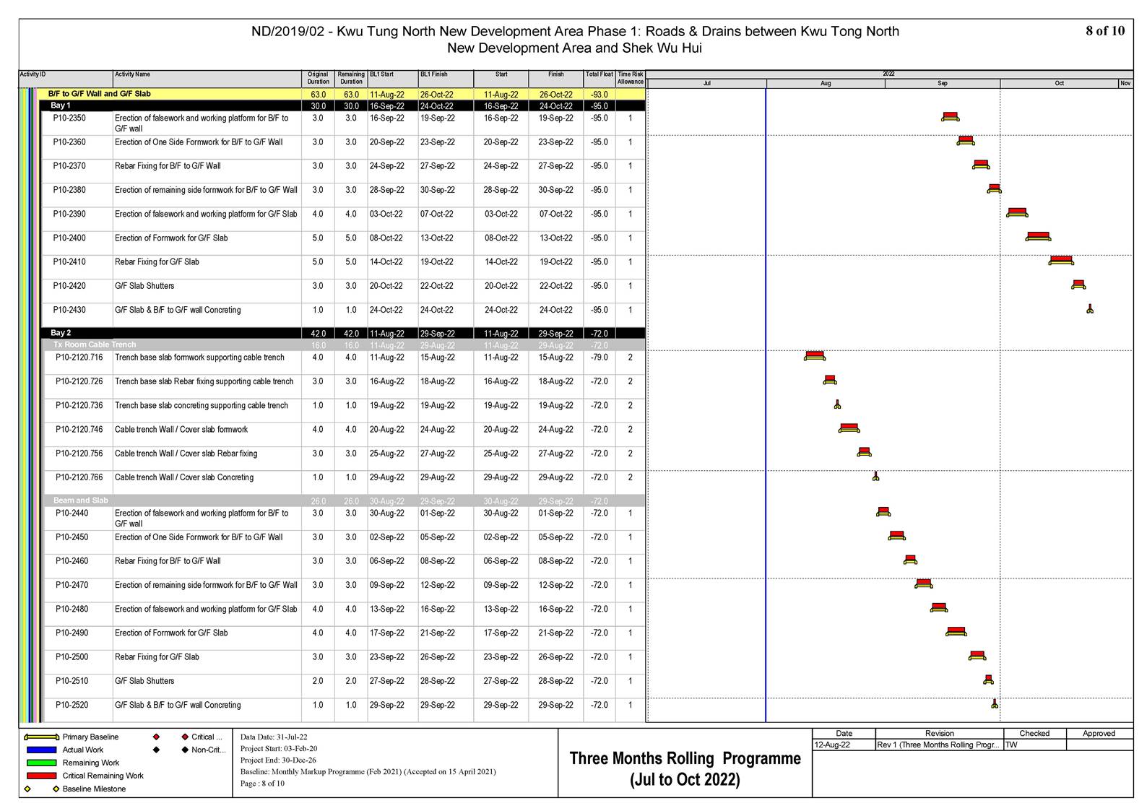
Task: Click activity ID P10-2120.766
Action: 79,477
